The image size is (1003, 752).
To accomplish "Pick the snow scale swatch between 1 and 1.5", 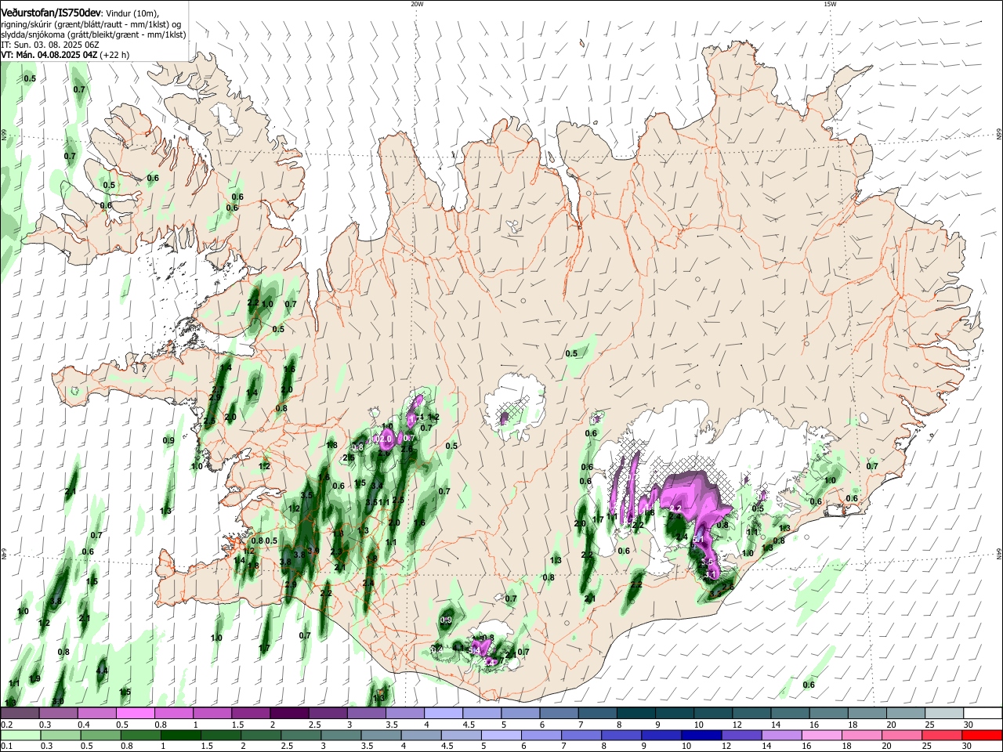I will pyautogui.click(x=212, y=714).
